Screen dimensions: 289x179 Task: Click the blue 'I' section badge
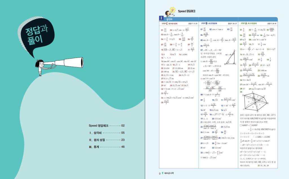point(161,18)
